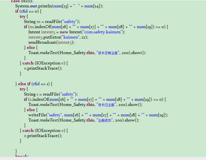
Task: Click the "注册成功" toast message string
Action: pyautogui.click(x=105, y=120)
